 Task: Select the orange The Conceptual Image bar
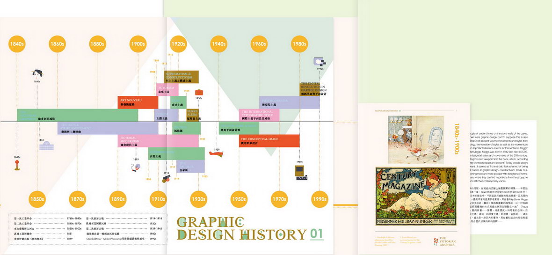click(x=269, y=140)
